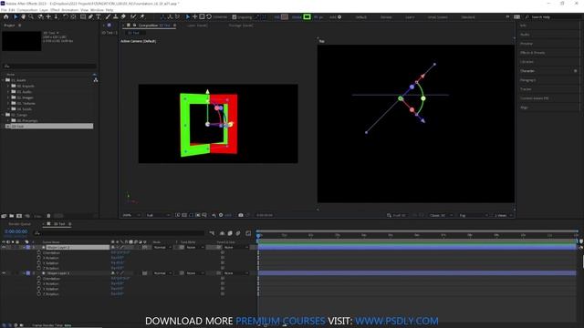Select the Type (T) tool

click(x=99, y=16)
